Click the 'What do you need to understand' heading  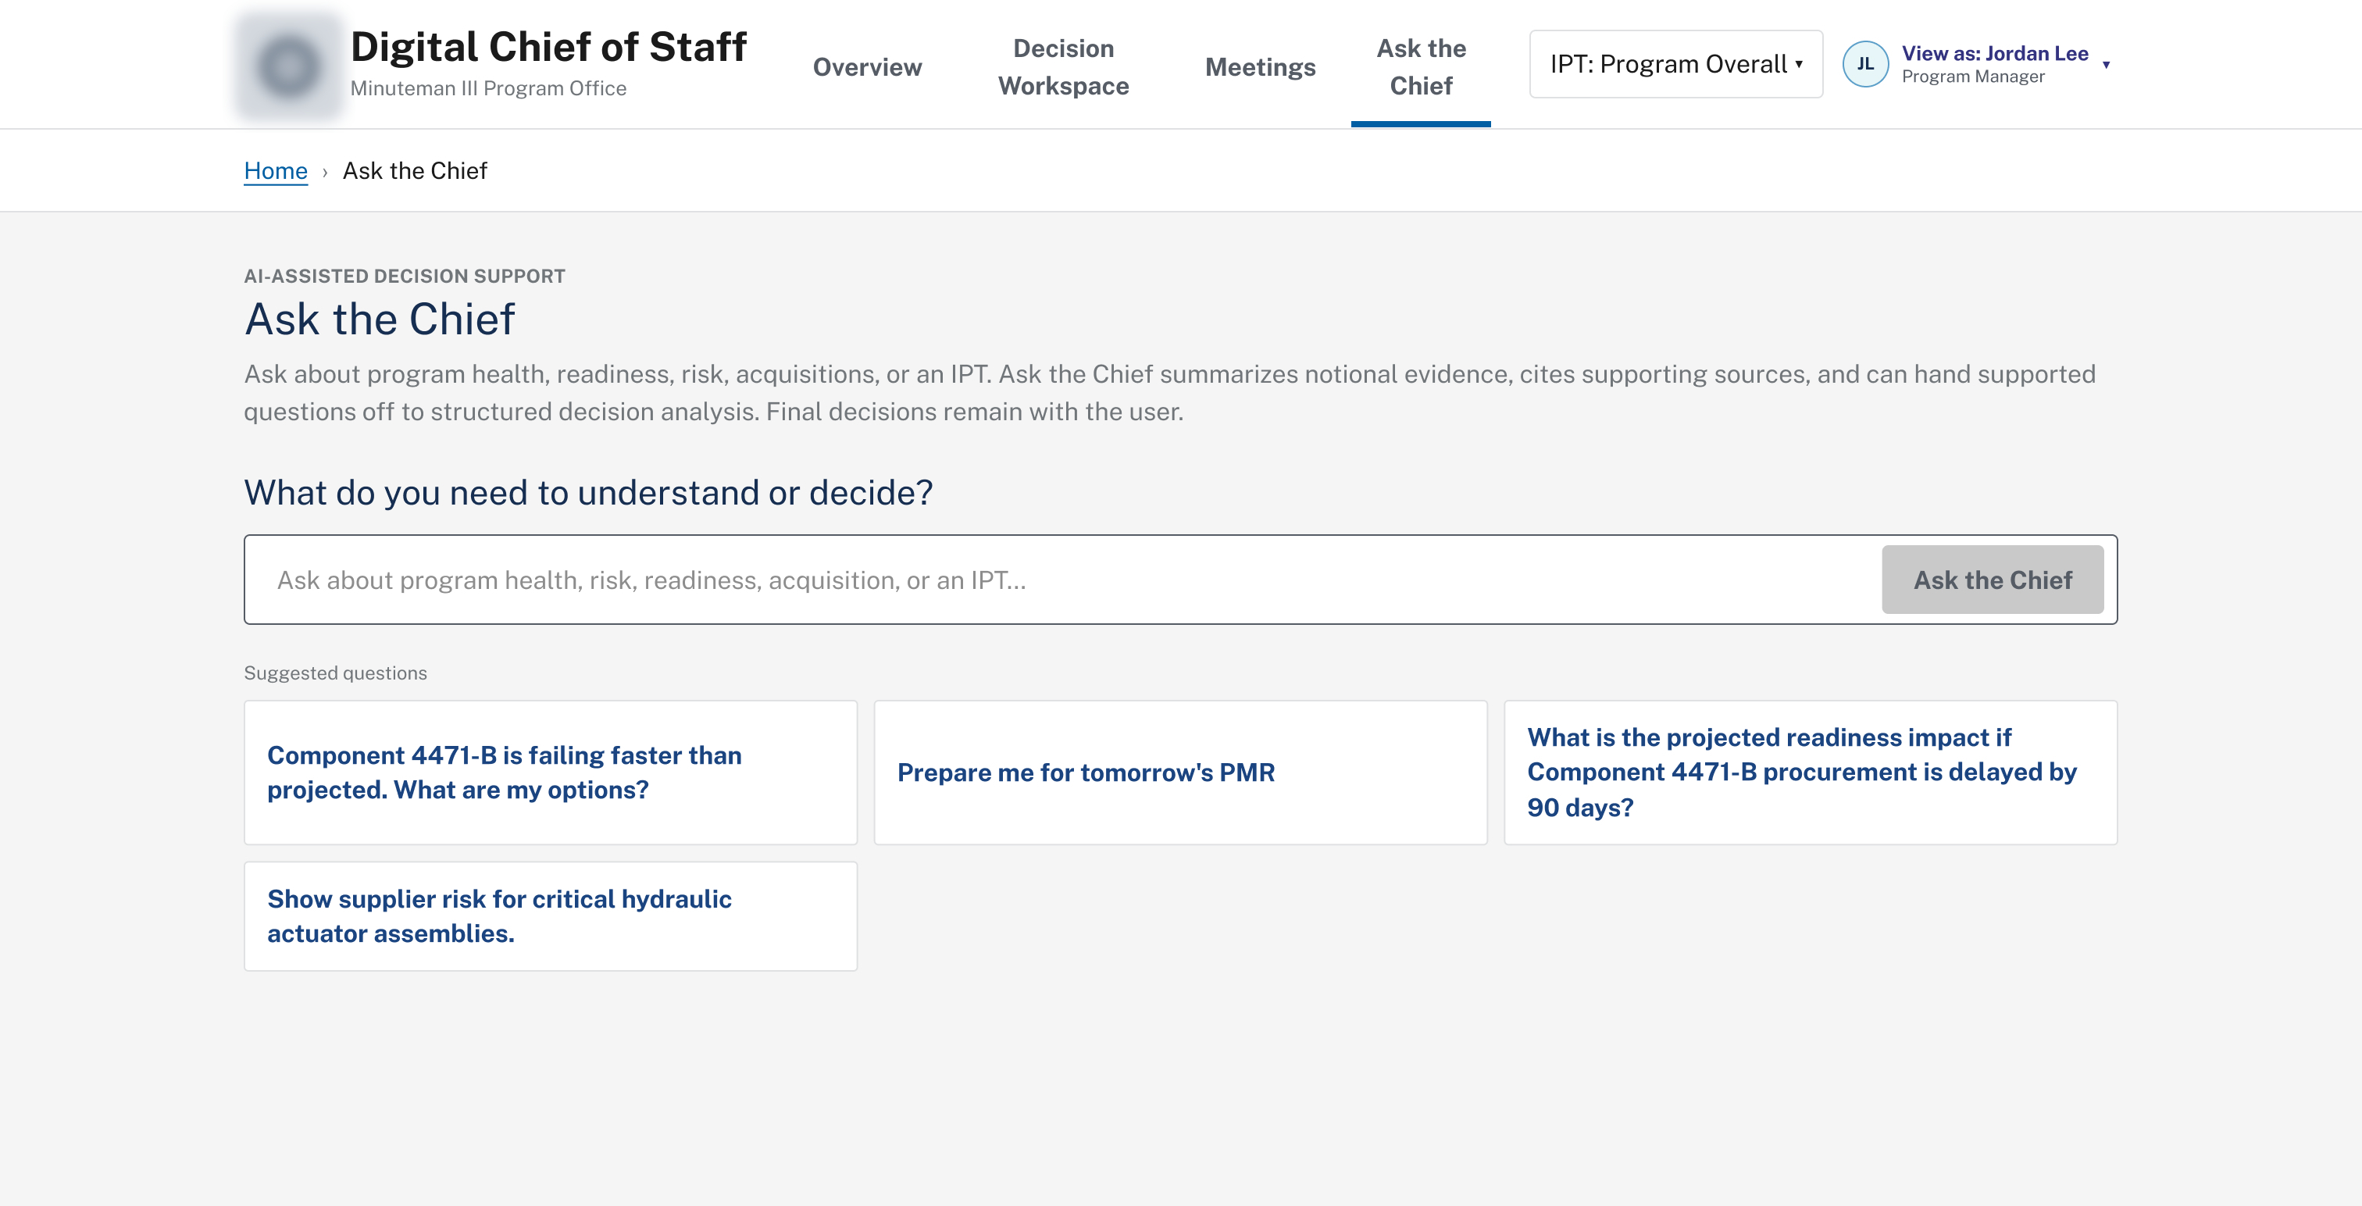(587, 493)
